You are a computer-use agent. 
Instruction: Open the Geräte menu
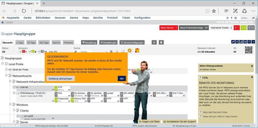(x=27, y=18)
